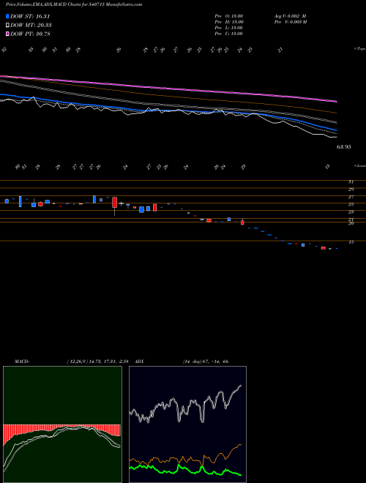Click the white ADX line peak at right

click(239, 386)
